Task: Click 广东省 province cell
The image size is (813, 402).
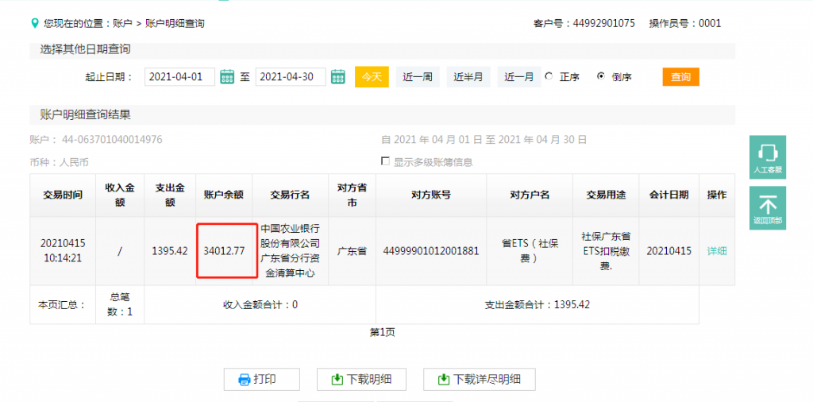Action: click(x=352, y=251)
